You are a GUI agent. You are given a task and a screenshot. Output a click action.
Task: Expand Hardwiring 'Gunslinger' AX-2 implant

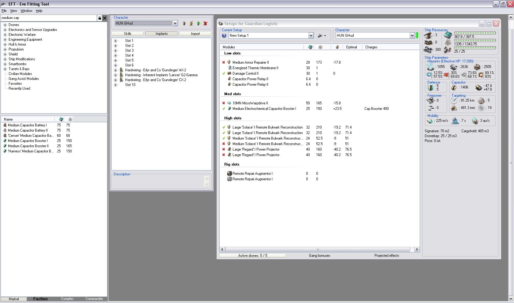pos(115,70)
